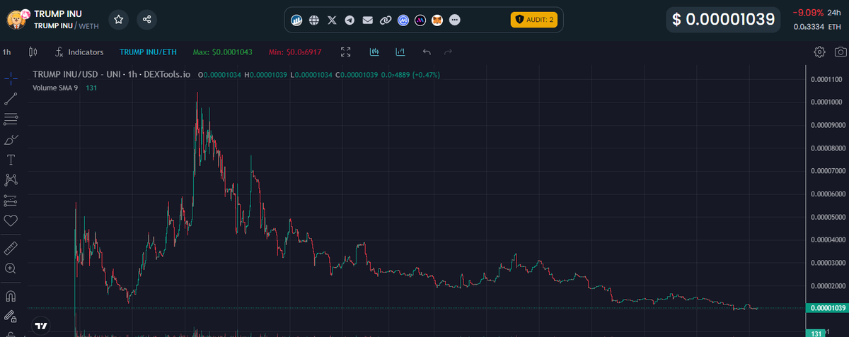Select the trend line drawing tool
Screen dimensions: 849x337
click(11, 98)
